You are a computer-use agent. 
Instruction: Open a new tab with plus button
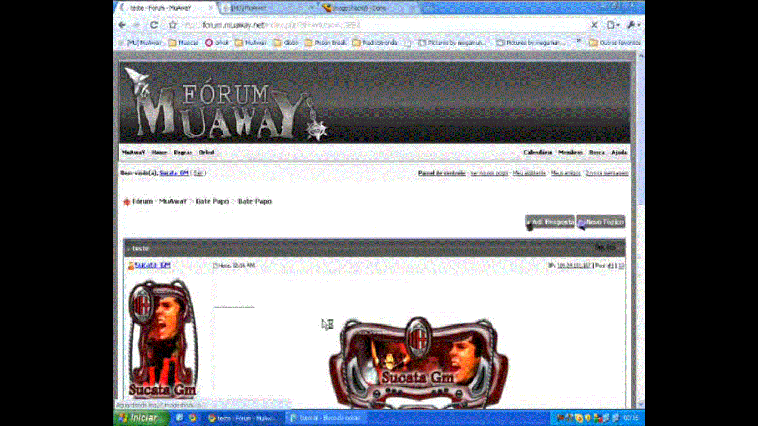pos(428,8)
